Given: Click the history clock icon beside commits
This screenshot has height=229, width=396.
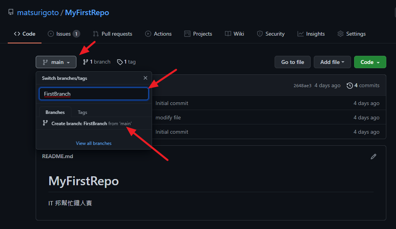Looking at the screenshot, I should coord(349,86).
